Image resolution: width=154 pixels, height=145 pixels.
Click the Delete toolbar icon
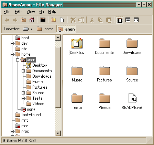coord(73,20)
